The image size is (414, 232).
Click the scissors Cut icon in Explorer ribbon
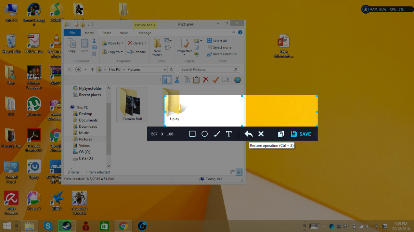[x=94, y=41]
